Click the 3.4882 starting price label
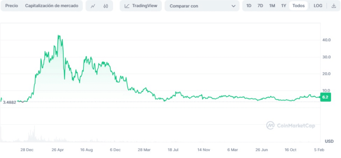The width and height of the screenshot is (341, 158). (9, 102)
